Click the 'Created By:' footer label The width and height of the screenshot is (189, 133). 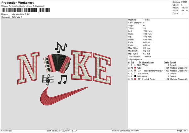[x=7, y=130]
